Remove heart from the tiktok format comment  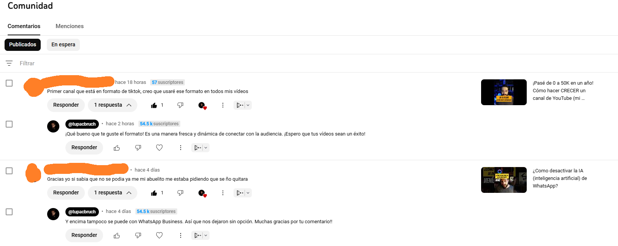pyautogui.click(x=202, y=105)
